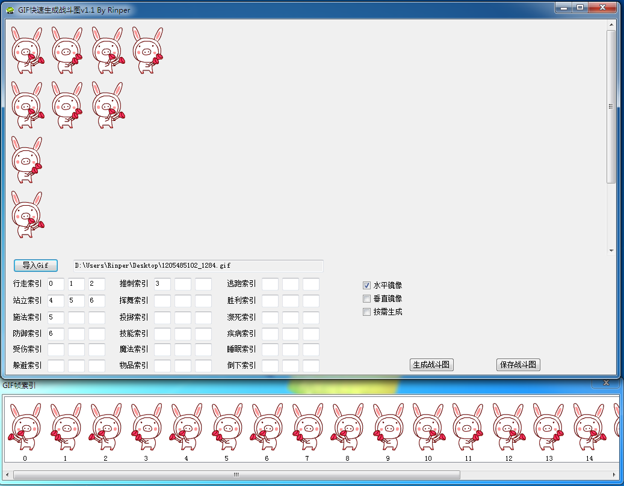Click the 站立索引 field containing 4

coord(56,301)
